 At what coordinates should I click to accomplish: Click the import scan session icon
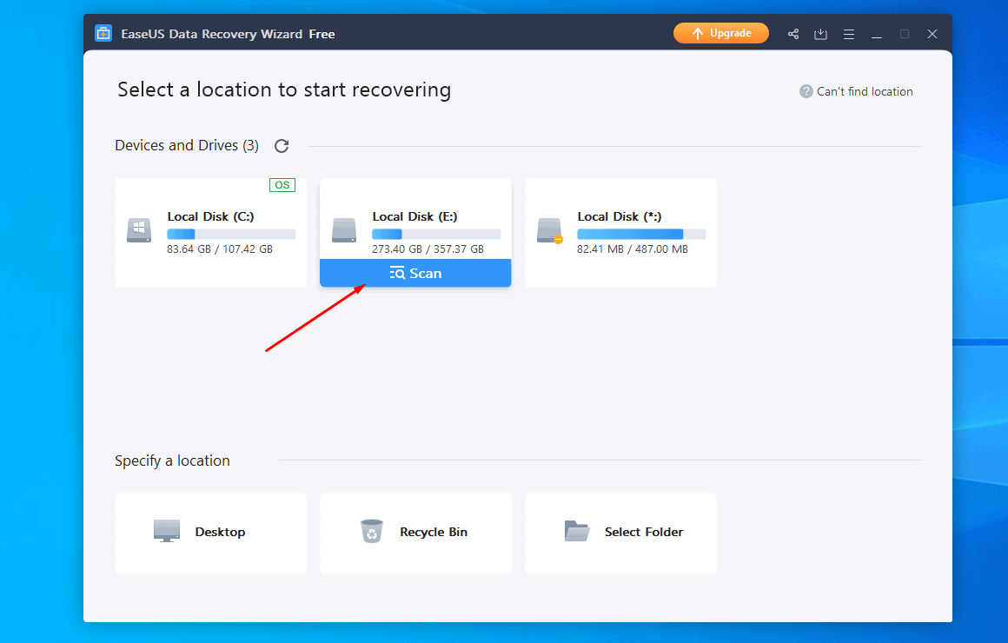coord(820,34)
